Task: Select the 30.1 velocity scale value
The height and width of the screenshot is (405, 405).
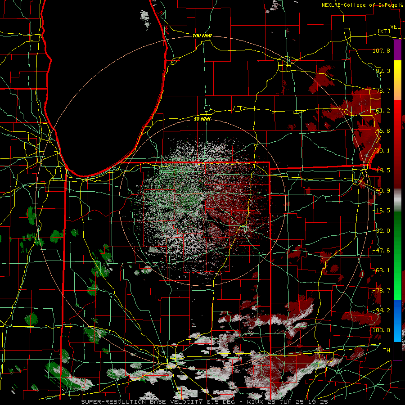Action: click(383, 151)
